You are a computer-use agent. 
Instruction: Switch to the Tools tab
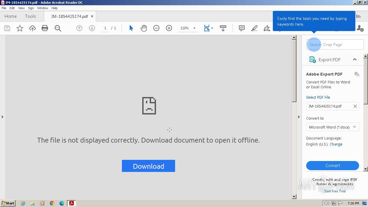(x=30, y=16)
